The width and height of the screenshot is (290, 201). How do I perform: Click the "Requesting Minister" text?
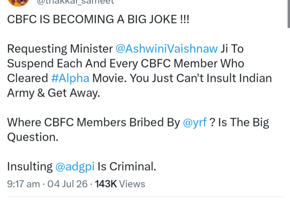(60, 49)
